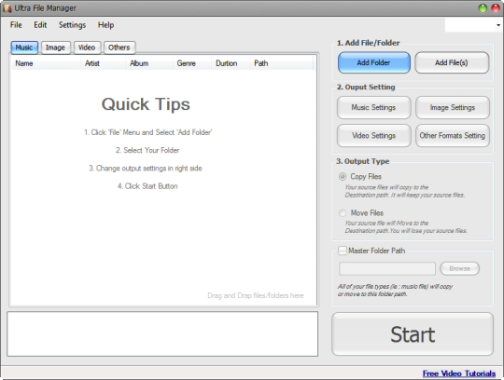Screen dimensions: 504x380
Task: Click the master folder path input field
Action: click(x=387, y=269)
